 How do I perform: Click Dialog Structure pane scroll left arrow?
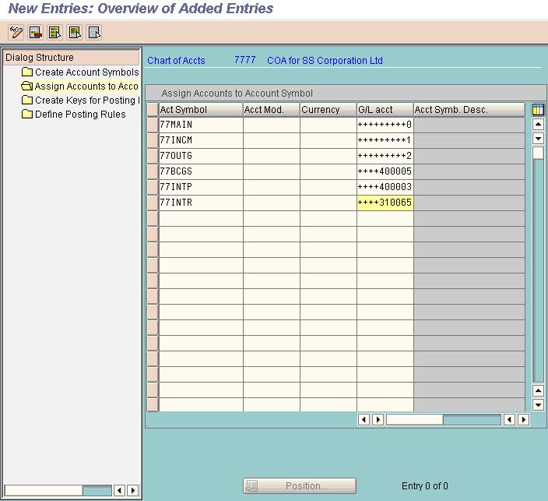(x=119, y=490)
